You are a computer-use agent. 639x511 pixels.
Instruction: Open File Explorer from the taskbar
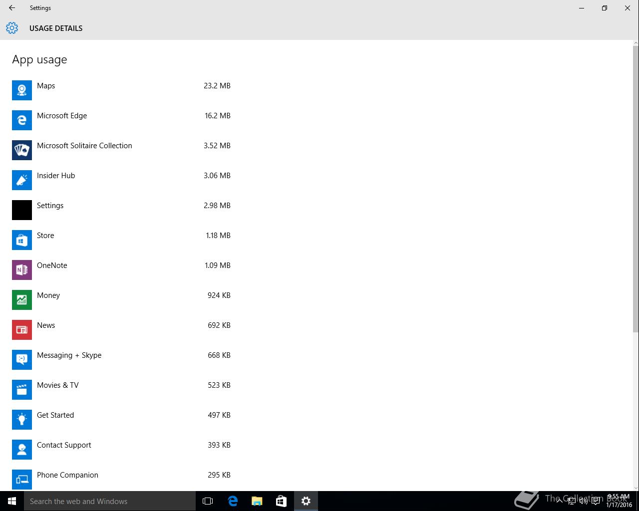click(257, 501)
